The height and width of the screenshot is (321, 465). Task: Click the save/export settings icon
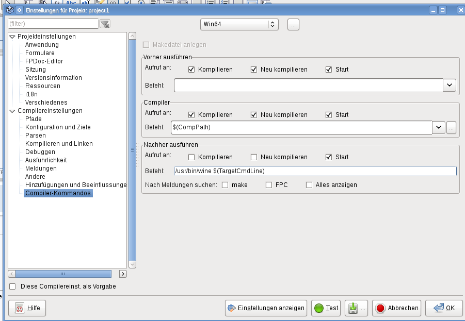(x=353, y=308)
